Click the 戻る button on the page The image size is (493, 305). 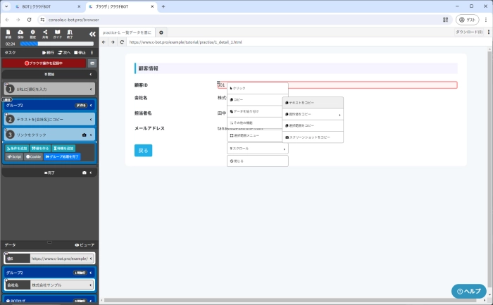click(x=143, y=150)
